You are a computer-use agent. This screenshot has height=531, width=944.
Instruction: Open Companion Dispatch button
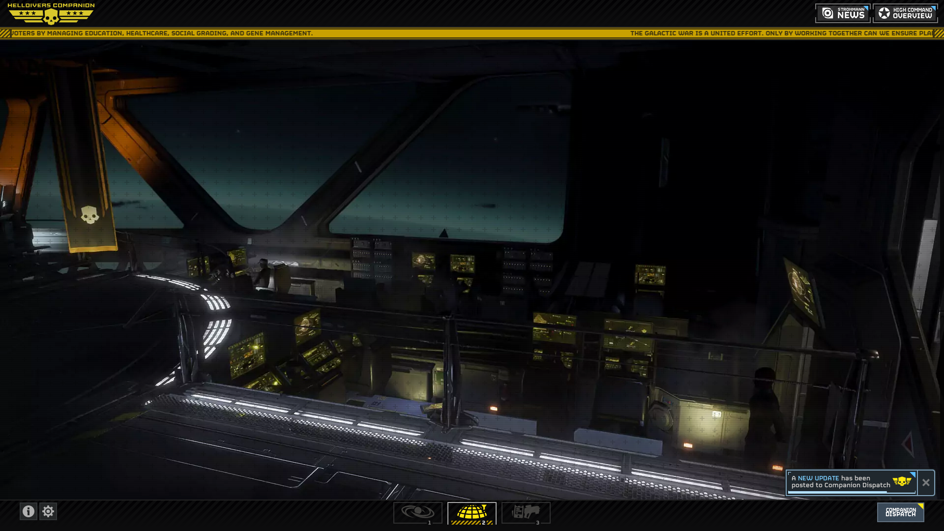pyautogui.click(x=901, y=512)
